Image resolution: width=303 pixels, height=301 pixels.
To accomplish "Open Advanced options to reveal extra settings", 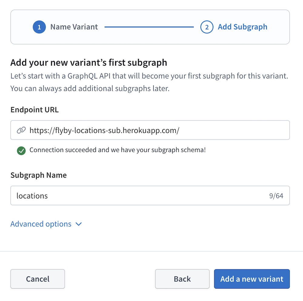I will [x=41, y=224].
